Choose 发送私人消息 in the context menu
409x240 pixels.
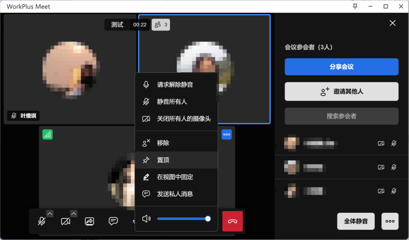click(175, 194)
